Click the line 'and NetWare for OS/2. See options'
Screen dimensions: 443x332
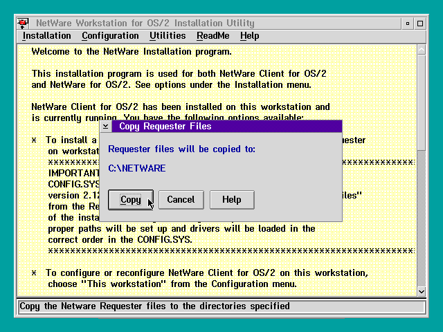171,84
